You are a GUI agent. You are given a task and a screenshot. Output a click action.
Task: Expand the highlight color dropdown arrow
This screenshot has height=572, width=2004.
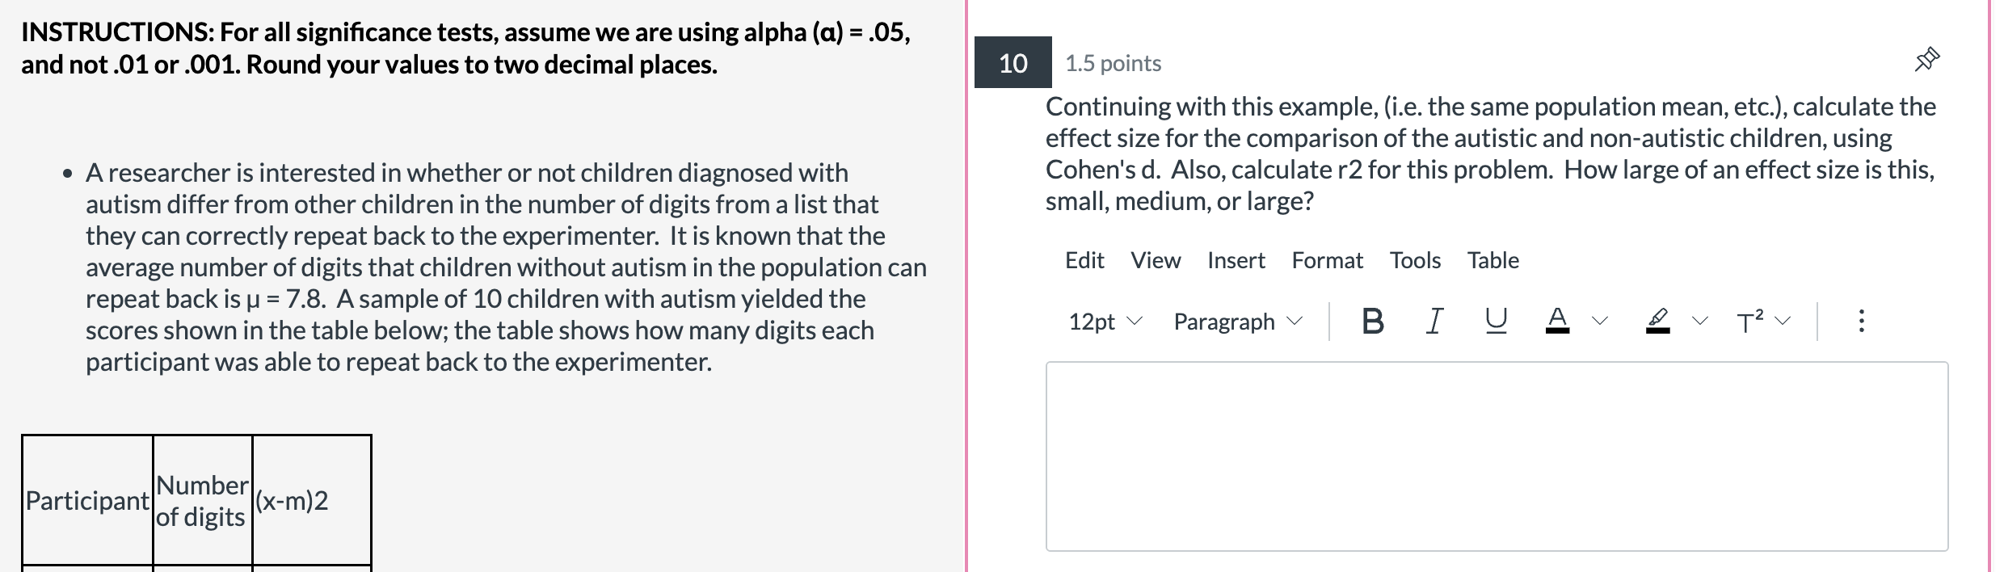click(x=1700, y=322)
